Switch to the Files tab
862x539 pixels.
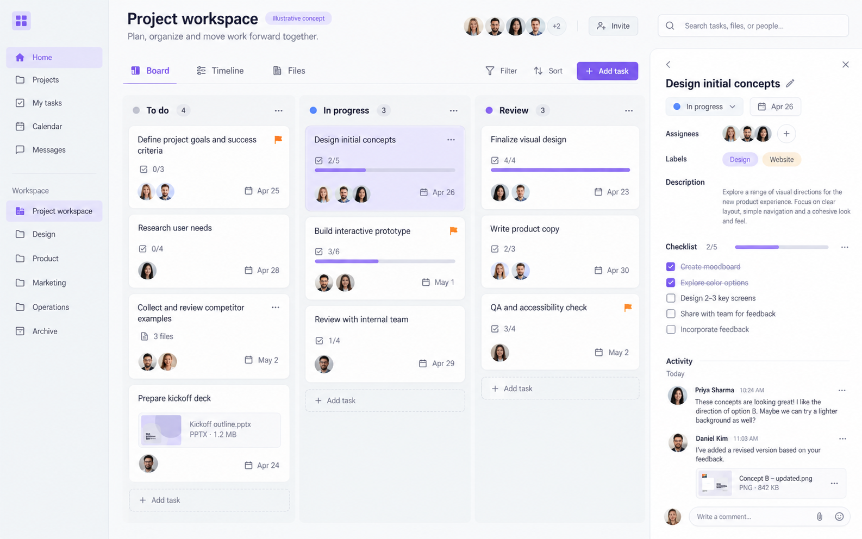[x=289, y=71]
